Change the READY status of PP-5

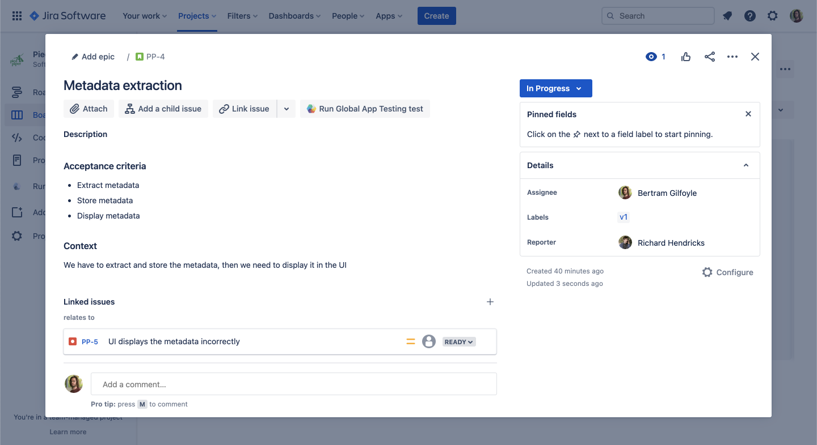(459, 342)
